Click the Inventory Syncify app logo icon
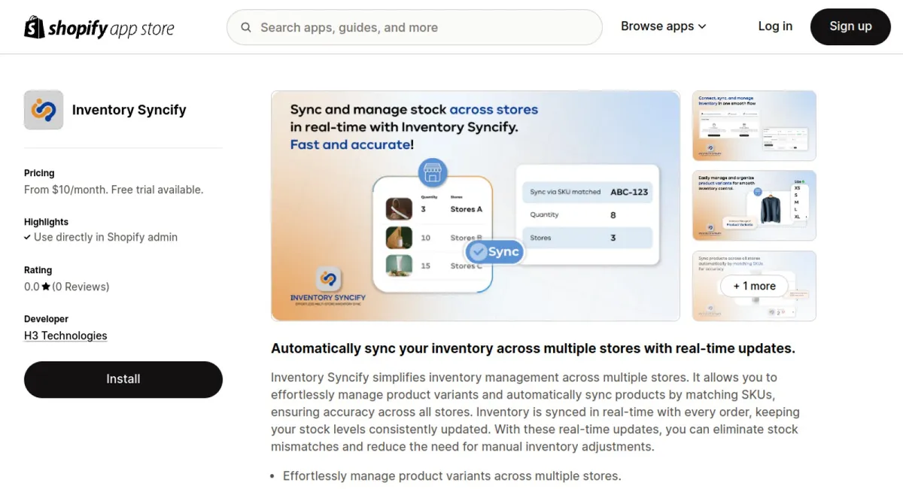 pos(43,109)
